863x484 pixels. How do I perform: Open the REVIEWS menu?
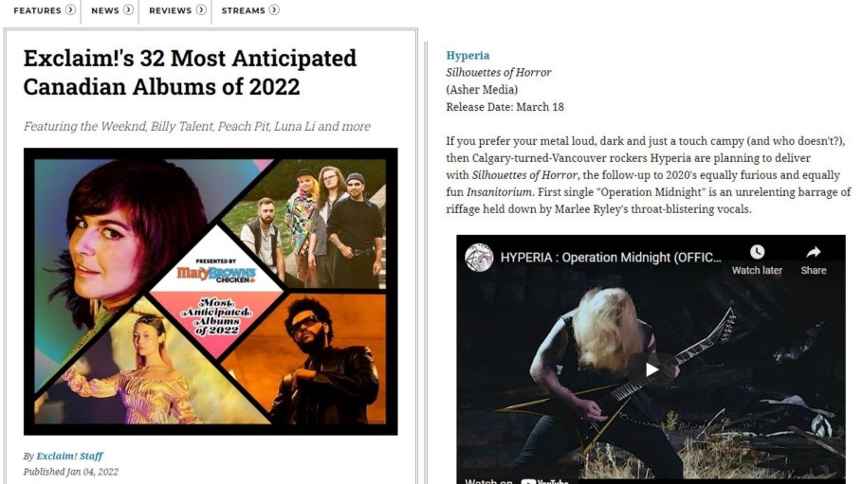170,10
